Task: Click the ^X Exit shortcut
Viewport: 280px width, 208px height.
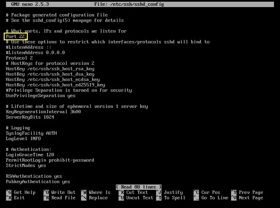Action: coord(15,198)
